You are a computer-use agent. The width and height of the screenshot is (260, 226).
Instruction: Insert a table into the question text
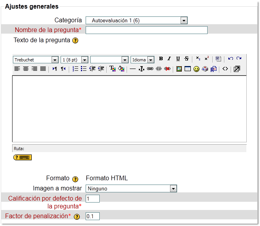point(188,69)
